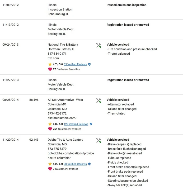Open the 30 Verified Reviews link
Viewport: 183px width, 190px height.
click(75, 164)
